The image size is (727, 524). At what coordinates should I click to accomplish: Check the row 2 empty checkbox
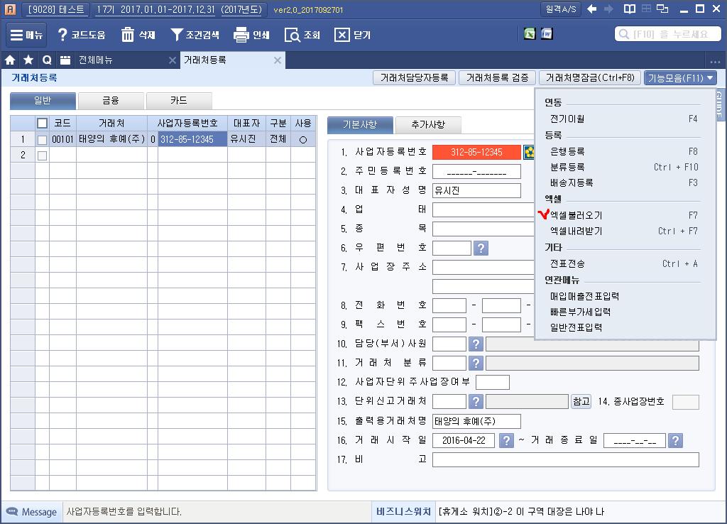click(42, 155)
